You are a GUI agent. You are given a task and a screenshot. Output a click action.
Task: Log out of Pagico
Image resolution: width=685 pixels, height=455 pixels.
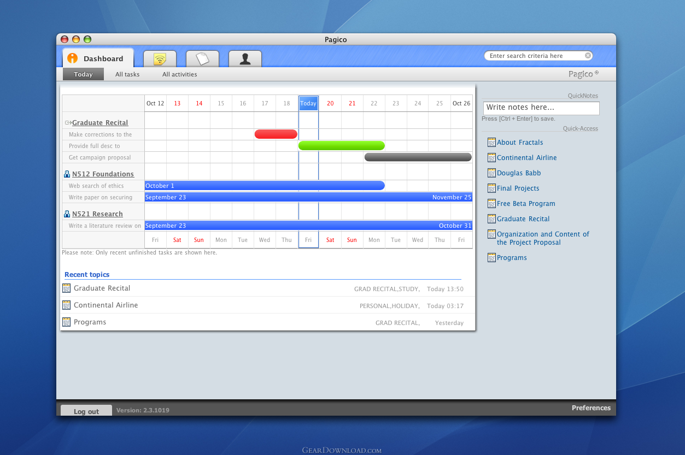pos(86,411)
